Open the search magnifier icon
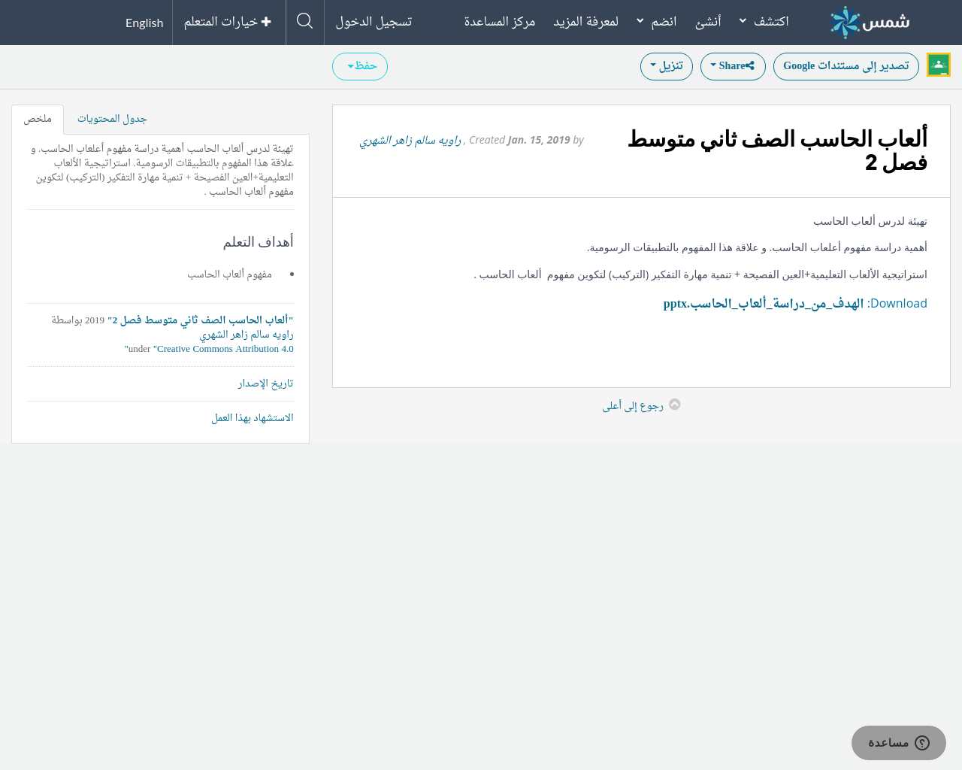The width and height of the screenshot is (962, 770). click(x=305, y=21)
